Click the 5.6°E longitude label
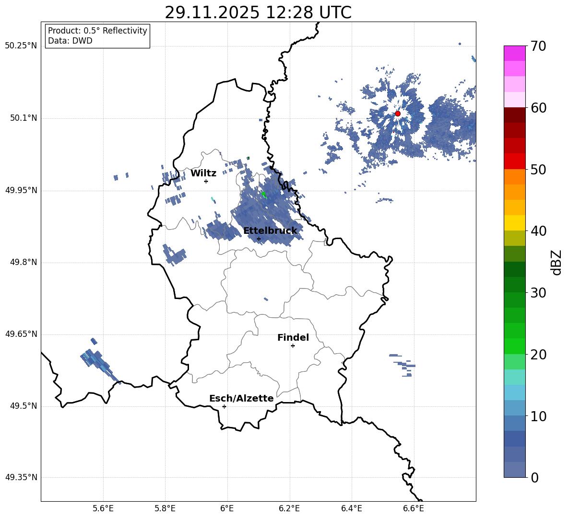 coord(103,508)
